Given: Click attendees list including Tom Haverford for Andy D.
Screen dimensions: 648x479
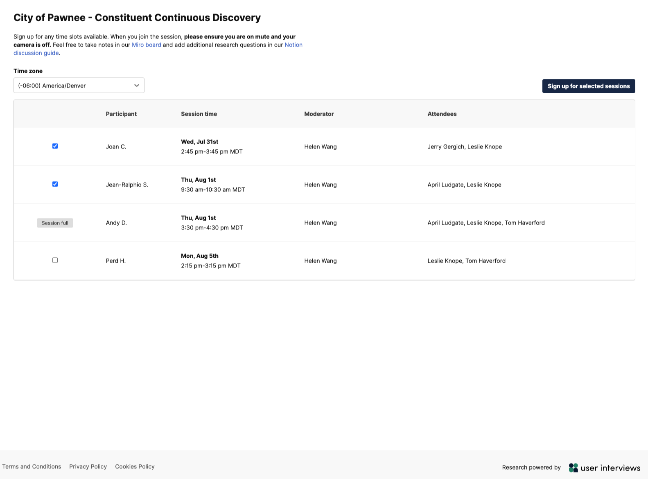Looking at the screenshot, I should (x=486, y=223).
